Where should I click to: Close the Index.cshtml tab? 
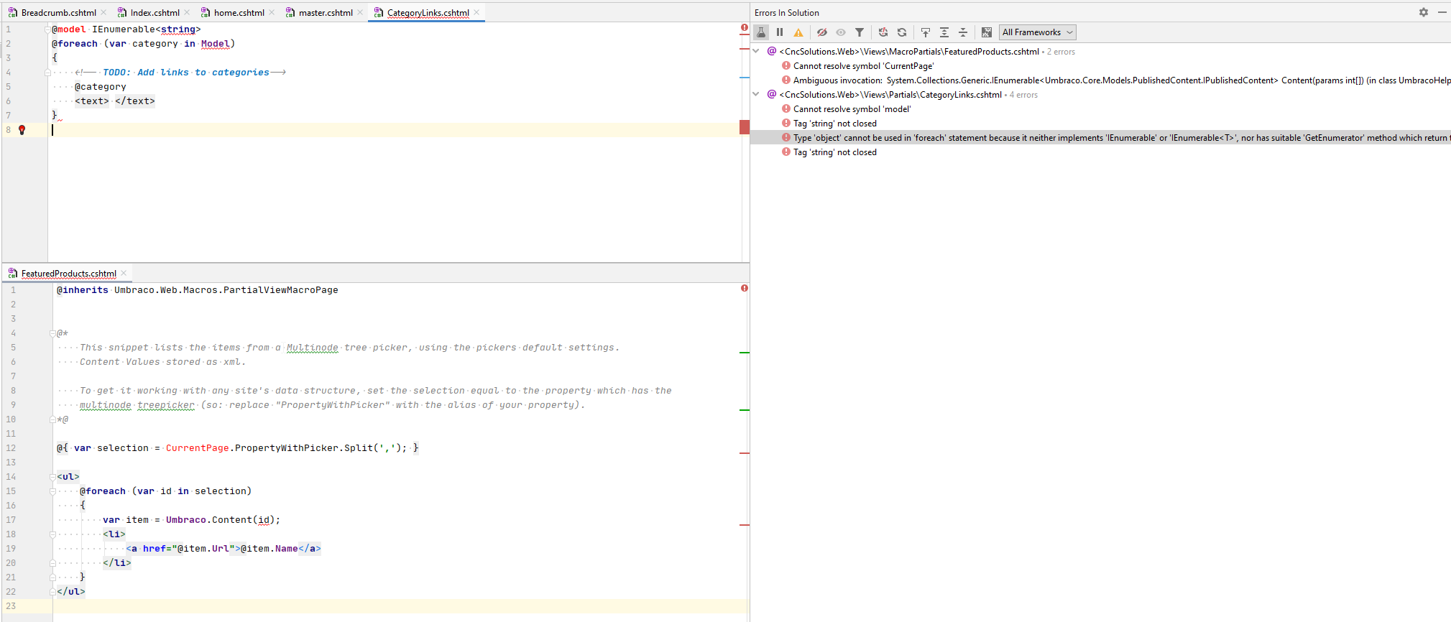(x=187, y=12)
